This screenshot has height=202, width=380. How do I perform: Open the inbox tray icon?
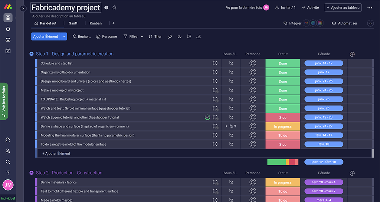point(8,40)
